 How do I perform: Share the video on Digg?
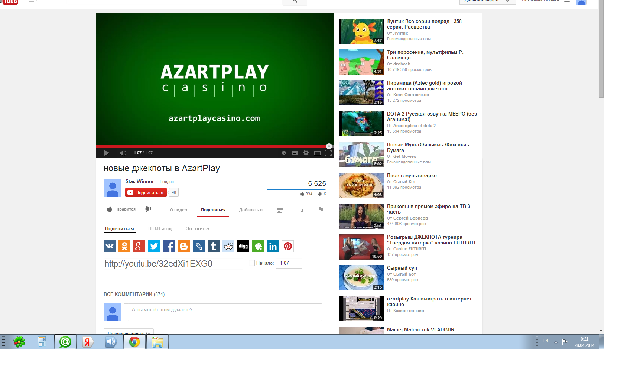(243, 246)
